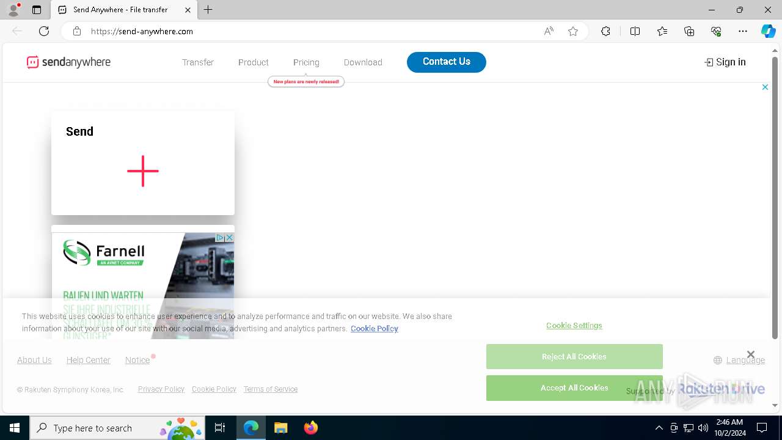This screenshot has width=782, height=440.
Task: Click the taskbar clock
Action: tap(729, 428)
